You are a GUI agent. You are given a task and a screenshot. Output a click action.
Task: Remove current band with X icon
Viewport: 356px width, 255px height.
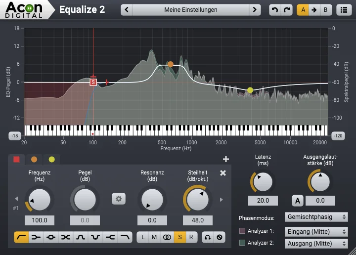coord(223,173)
